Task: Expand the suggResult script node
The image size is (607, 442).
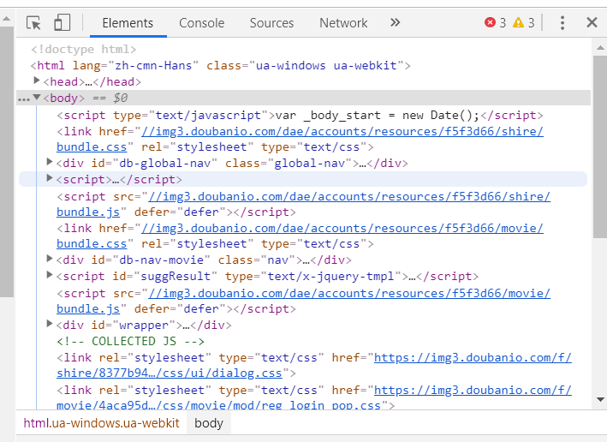Action: point(49,275)
